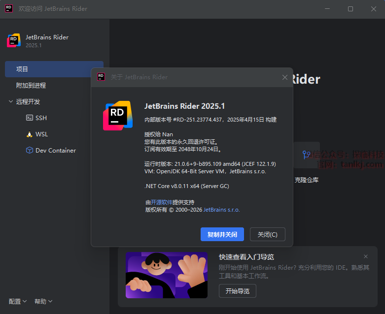Open the 帮助 dropdown menu
This screenshot has height=314, width=385.
(x=43, y=301)
